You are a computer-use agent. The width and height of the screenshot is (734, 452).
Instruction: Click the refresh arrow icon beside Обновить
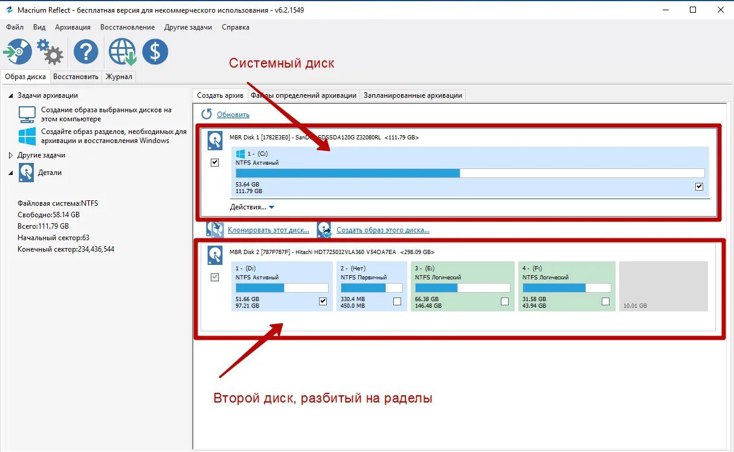207,114
